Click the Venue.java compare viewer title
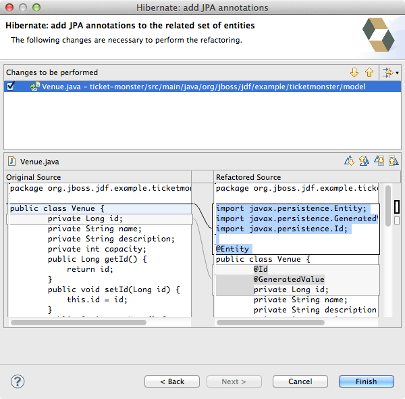 (x=40, y=162)
